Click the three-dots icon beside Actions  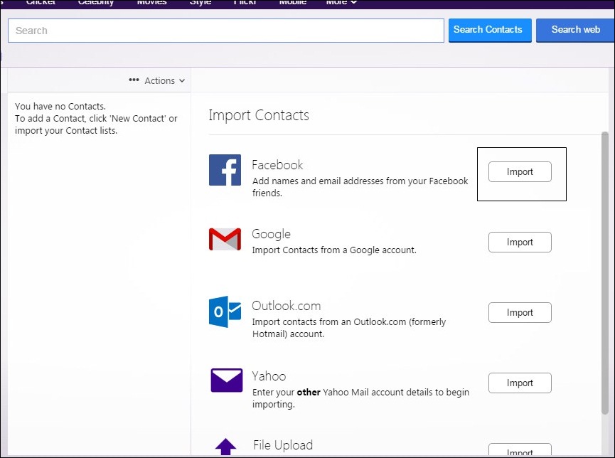tap(134, 80)
